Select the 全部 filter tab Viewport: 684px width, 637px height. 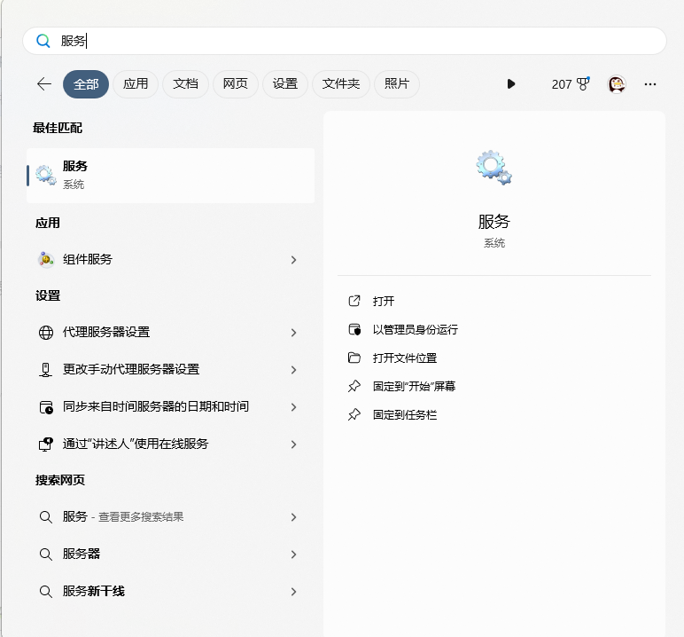pyautogui.click(x=86, y=84)
